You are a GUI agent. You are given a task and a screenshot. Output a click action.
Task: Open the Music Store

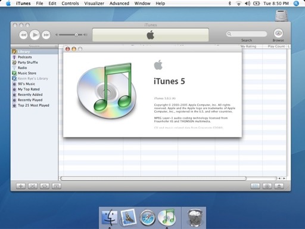(35, 73)
